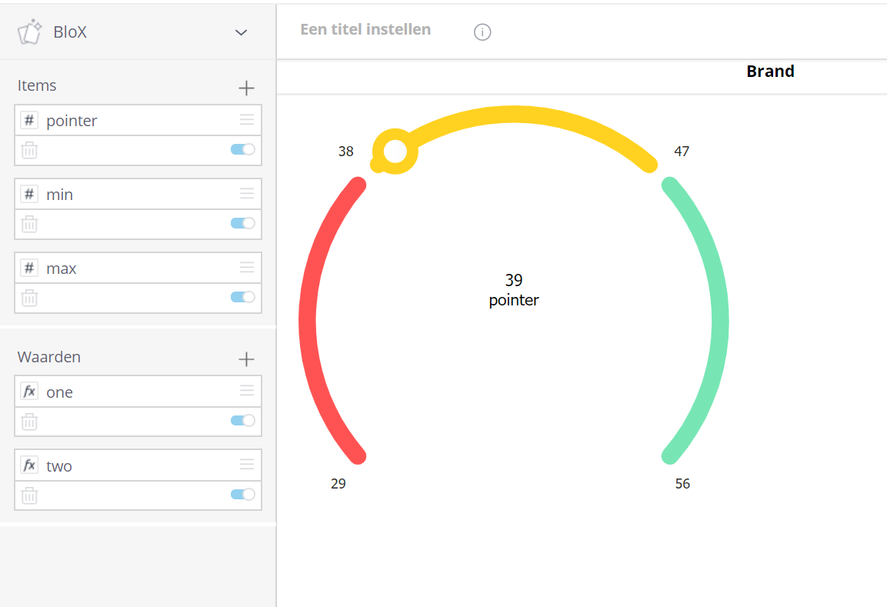Delete the pointer item via its trash icon
Screen dimensions: 887x607
click(x=29, y=150)
